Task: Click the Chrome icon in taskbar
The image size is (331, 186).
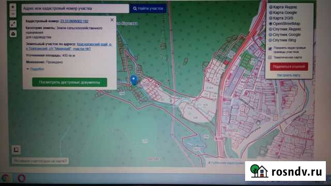Action: [5, 178]
